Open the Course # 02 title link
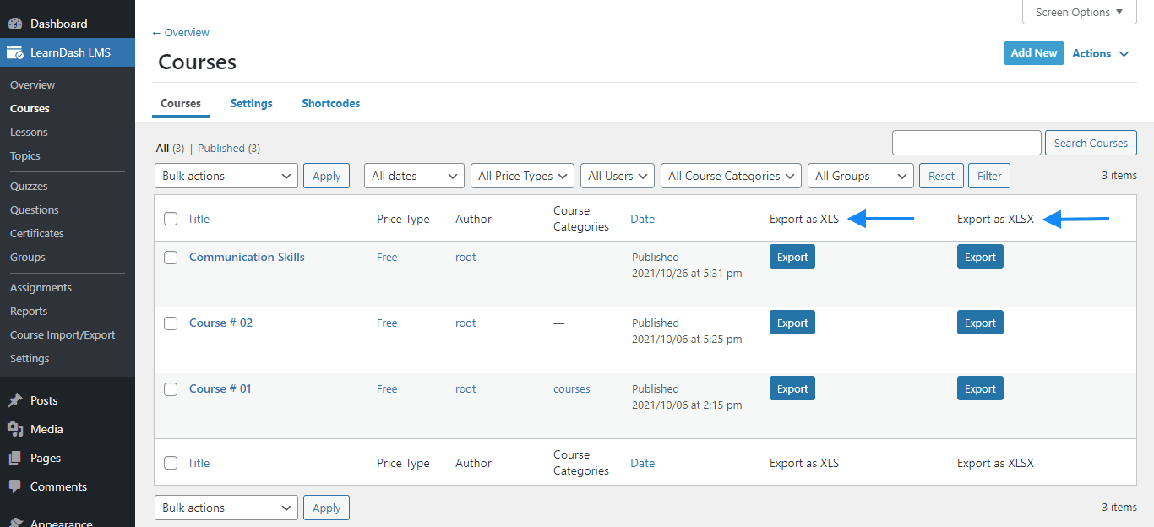Viewport: 1154px width, 527px height. point(220,323)
